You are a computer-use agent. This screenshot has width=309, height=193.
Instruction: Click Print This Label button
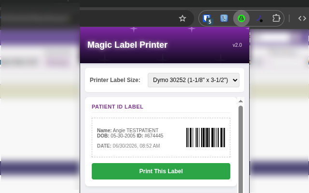click(x=161, y=171)
